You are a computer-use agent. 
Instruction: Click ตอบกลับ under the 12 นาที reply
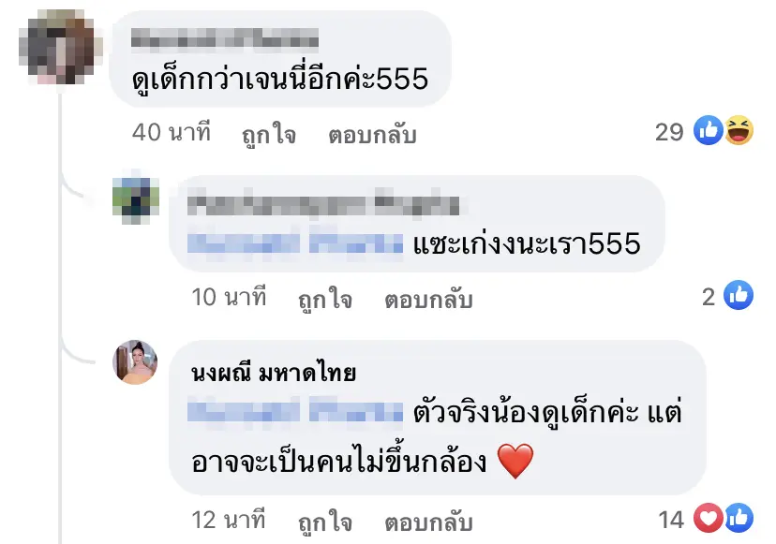(x=428, y=522)
